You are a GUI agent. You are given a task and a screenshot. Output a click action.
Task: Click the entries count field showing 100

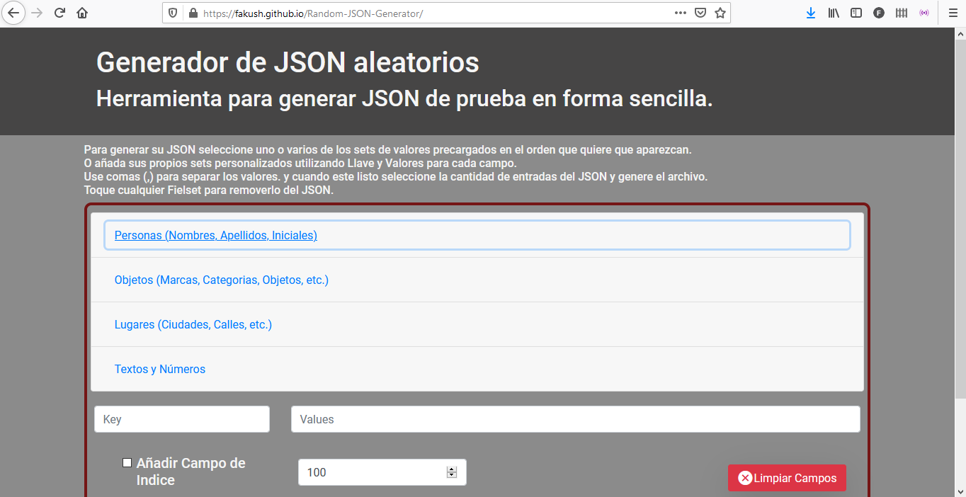382,472
